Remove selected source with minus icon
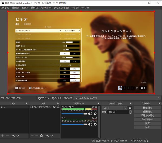Image resolution: width=162 pixels, height=143 pixels. pos(37,136)
